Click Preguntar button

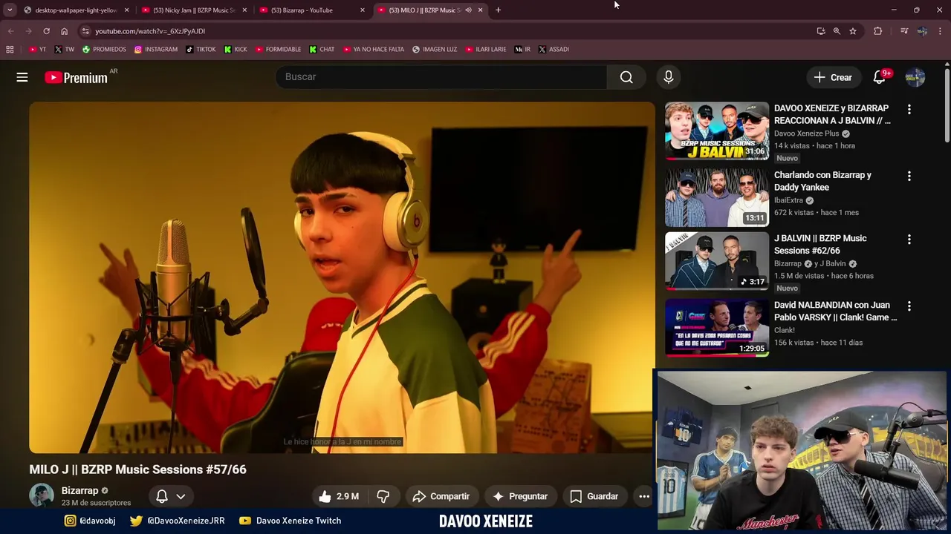[x=520, y=496]
